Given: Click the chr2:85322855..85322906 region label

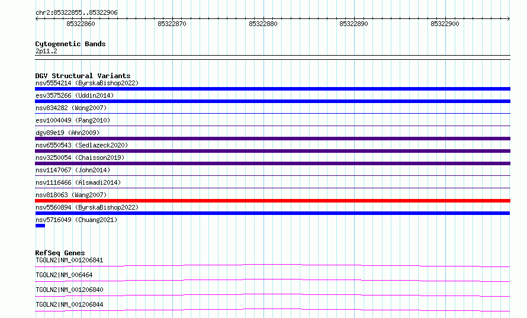Looking at the screenshot, I should [76, 13].
